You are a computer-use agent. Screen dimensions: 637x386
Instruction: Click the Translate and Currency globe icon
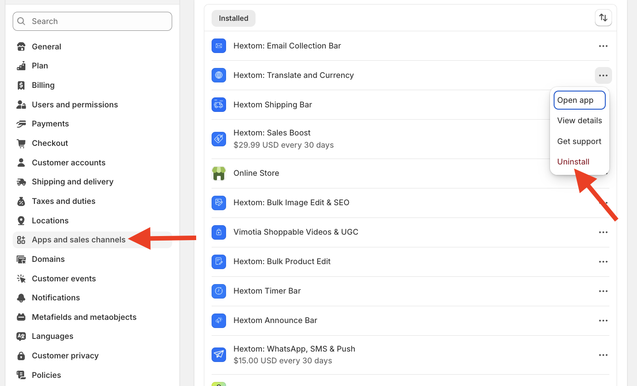[219, 75]
